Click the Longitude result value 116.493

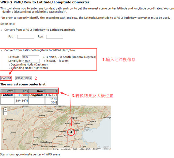coord(51,95)
